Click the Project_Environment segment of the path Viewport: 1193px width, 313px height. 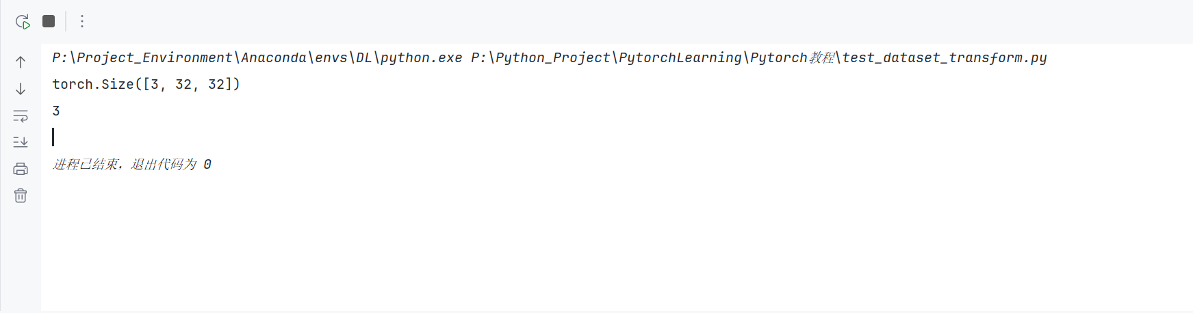[x=155, y=57]
